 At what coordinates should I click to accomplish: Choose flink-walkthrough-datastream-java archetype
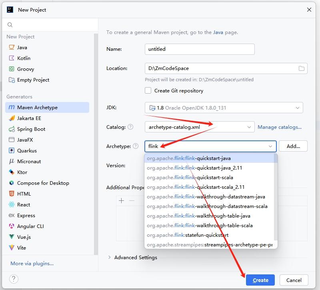209,197
